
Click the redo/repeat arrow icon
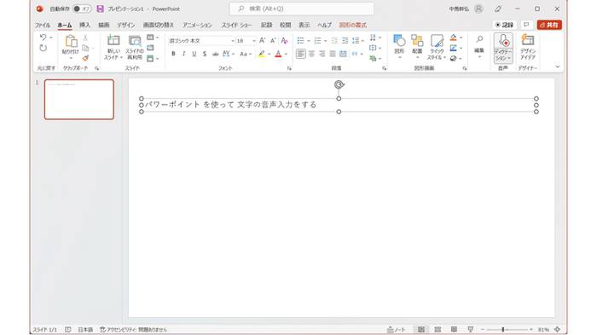click(x=43, y=48)
